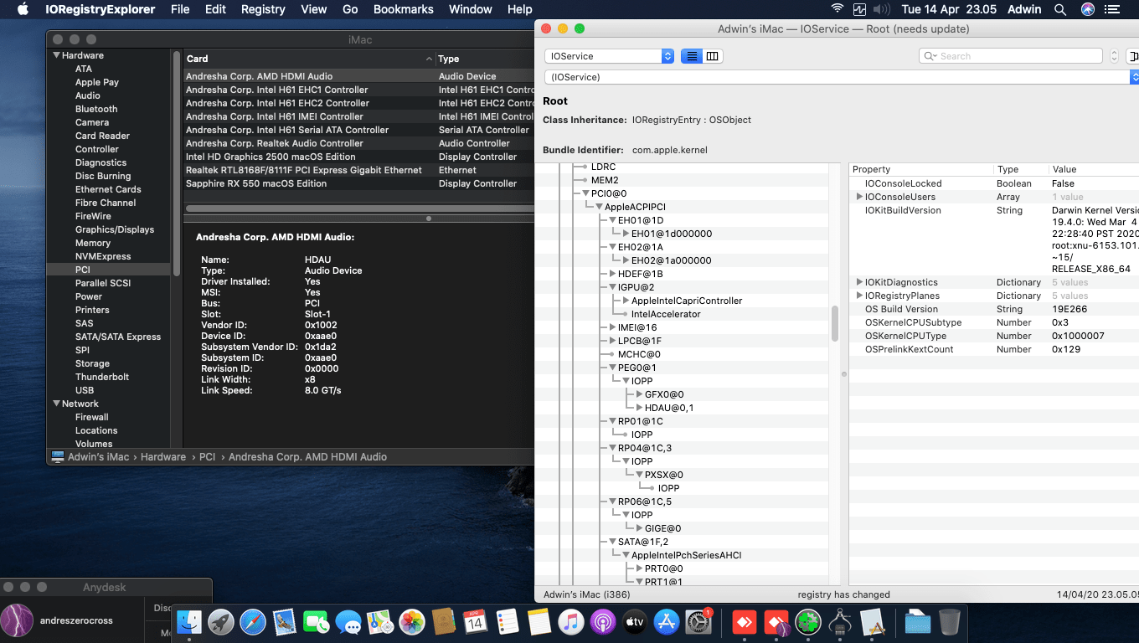Click the Siri icon in menu bar
Image resolution: width=1139 pixels, height=643 pixels.
[1087, 9]
